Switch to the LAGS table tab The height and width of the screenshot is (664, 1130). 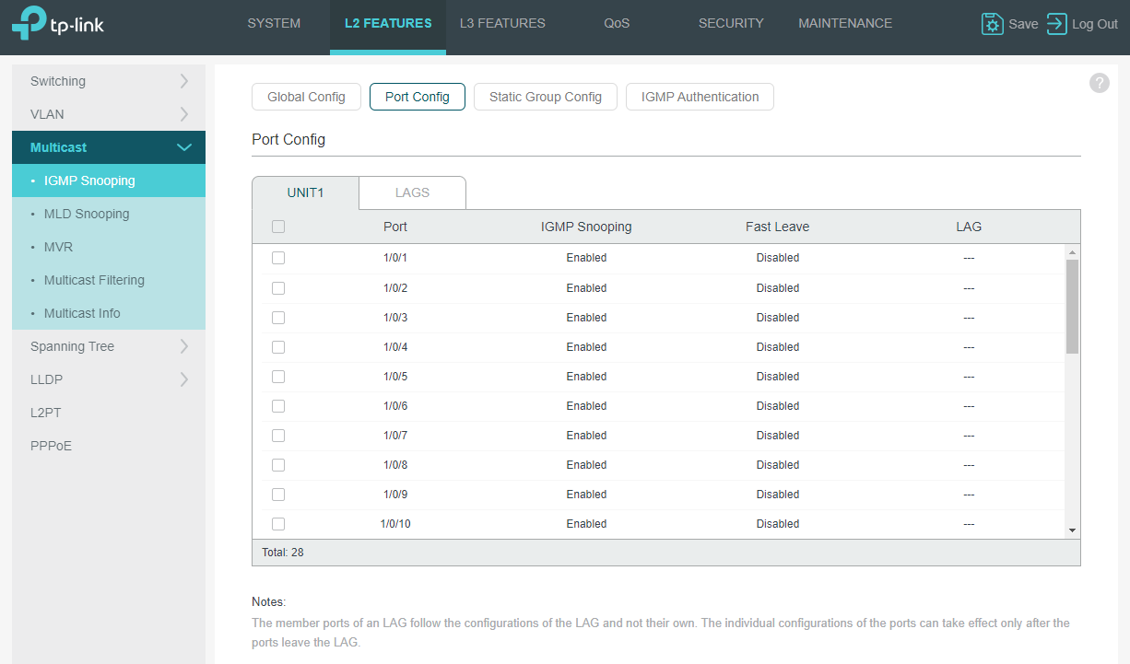pyautogui.click(x=412, y=192)
